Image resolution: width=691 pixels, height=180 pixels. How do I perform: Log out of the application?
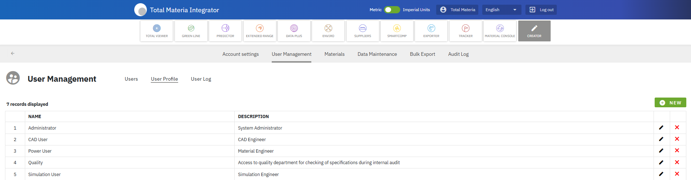(541, 10)
